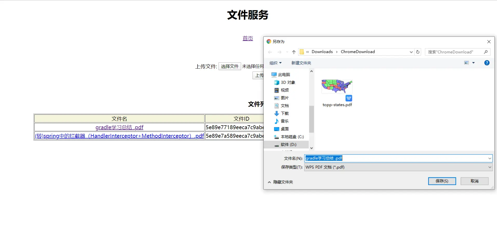Image resolution: width=497 pixels, height=226 pixels.
Task: Click the sidebar scrollbar thumb
Action: pos(311,119)
